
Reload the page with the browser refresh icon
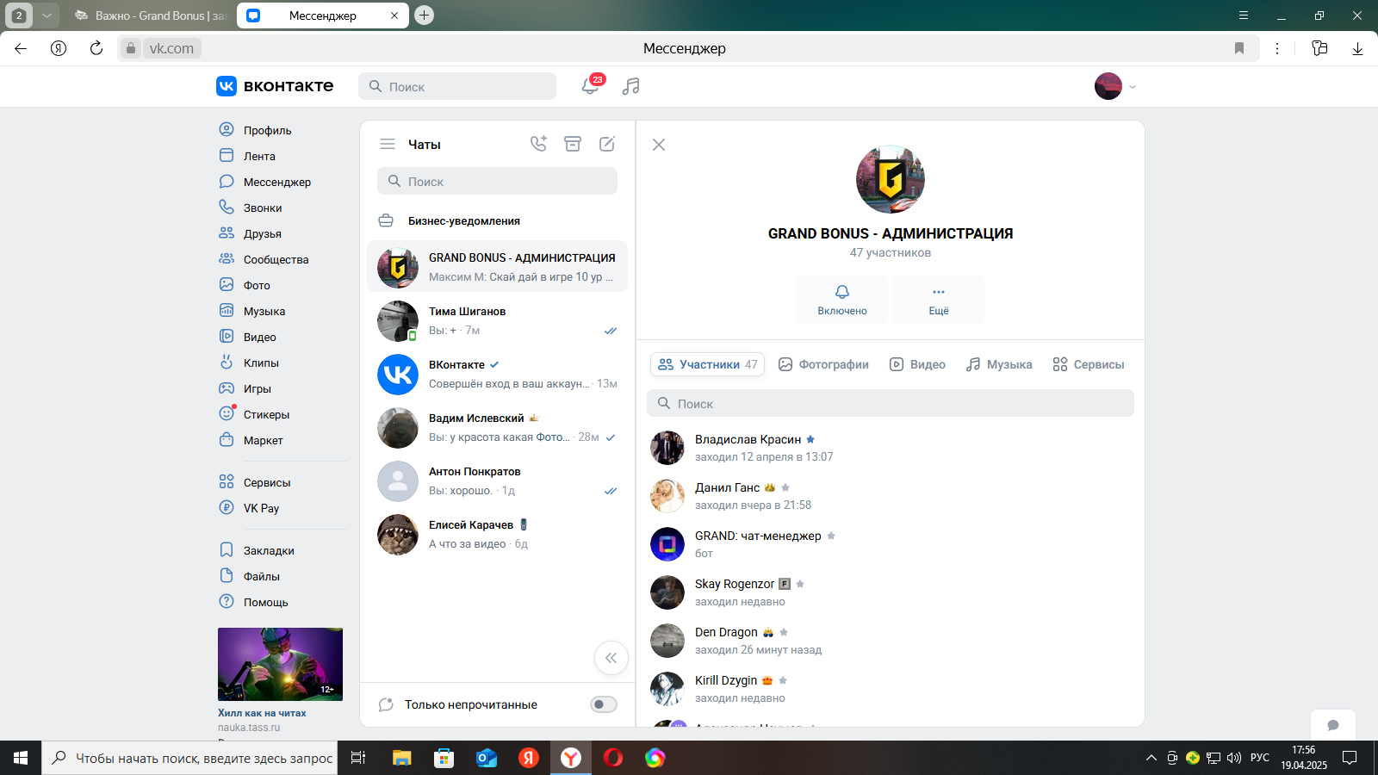coord(96,48)
